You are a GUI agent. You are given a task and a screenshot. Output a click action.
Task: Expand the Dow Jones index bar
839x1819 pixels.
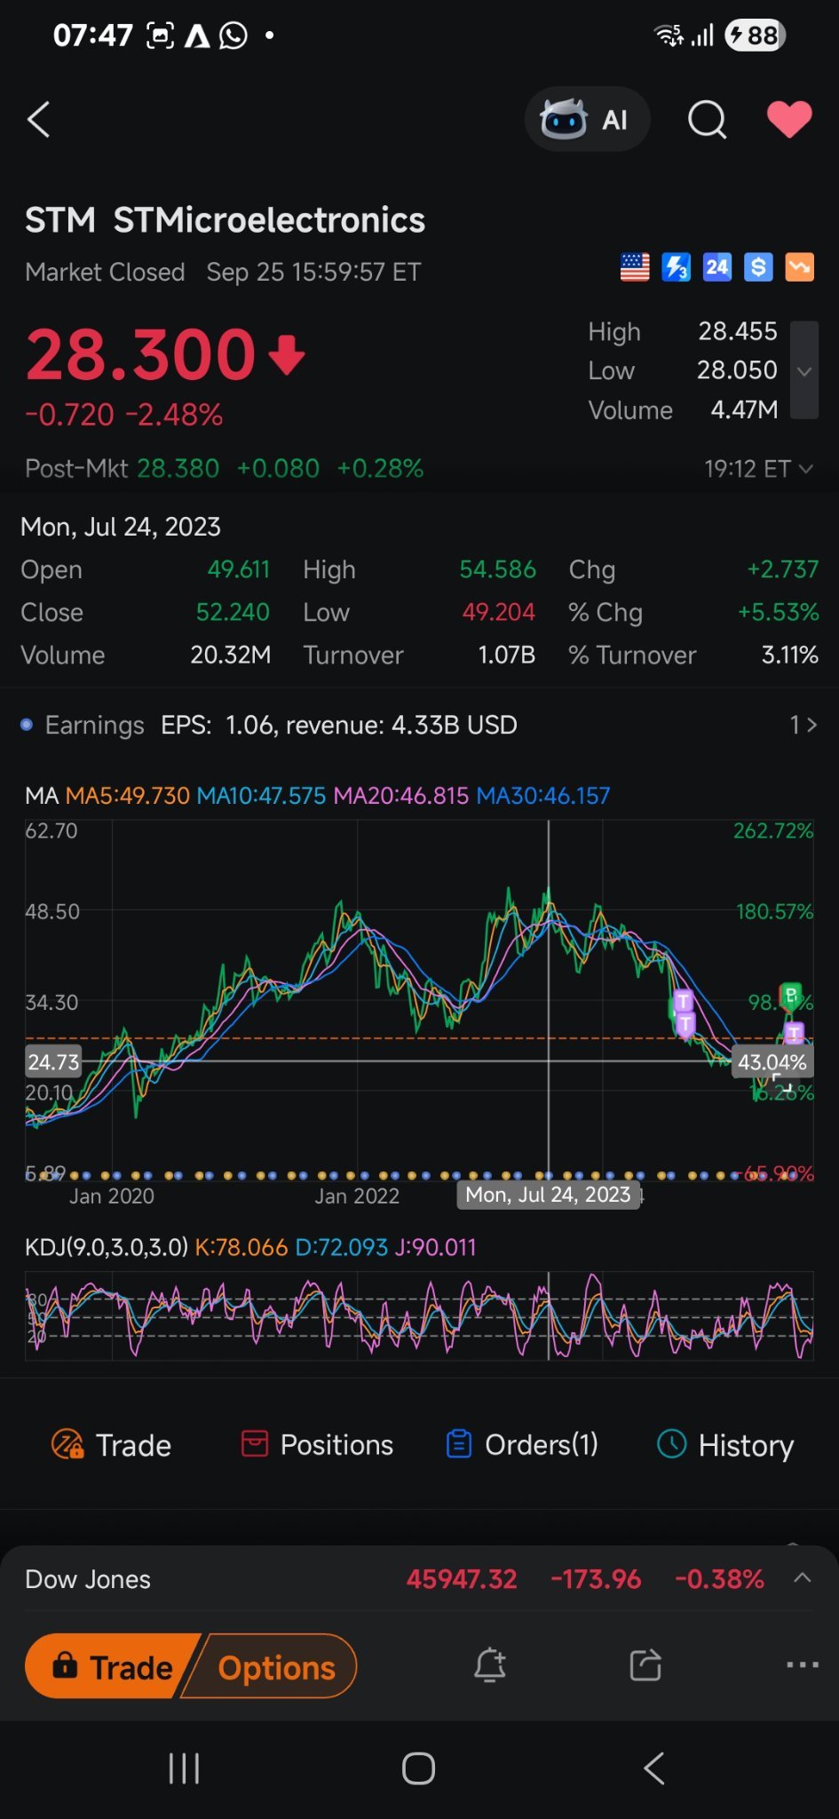[802, 1578]
